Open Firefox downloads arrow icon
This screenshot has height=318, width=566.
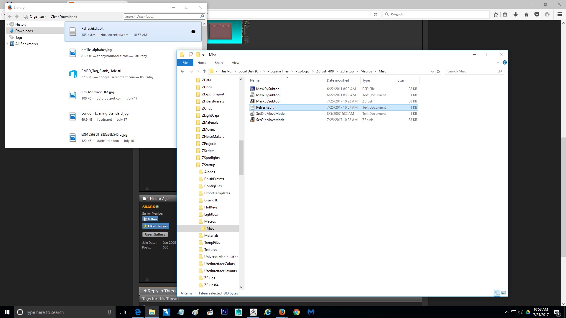point(516,15)
